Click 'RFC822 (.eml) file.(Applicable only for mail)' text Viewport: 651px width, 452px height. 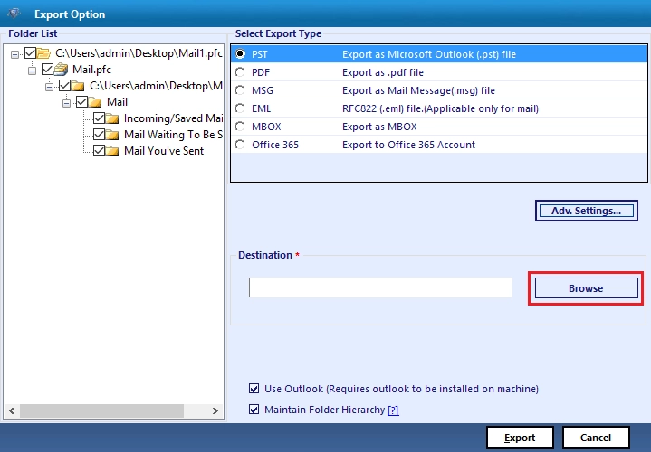[x=441, y=108]
